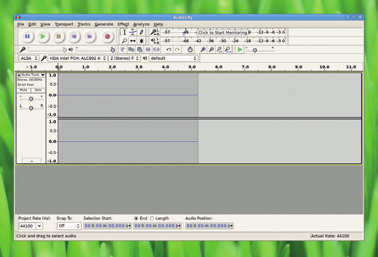Mute the Audio Track

point(23,90)
